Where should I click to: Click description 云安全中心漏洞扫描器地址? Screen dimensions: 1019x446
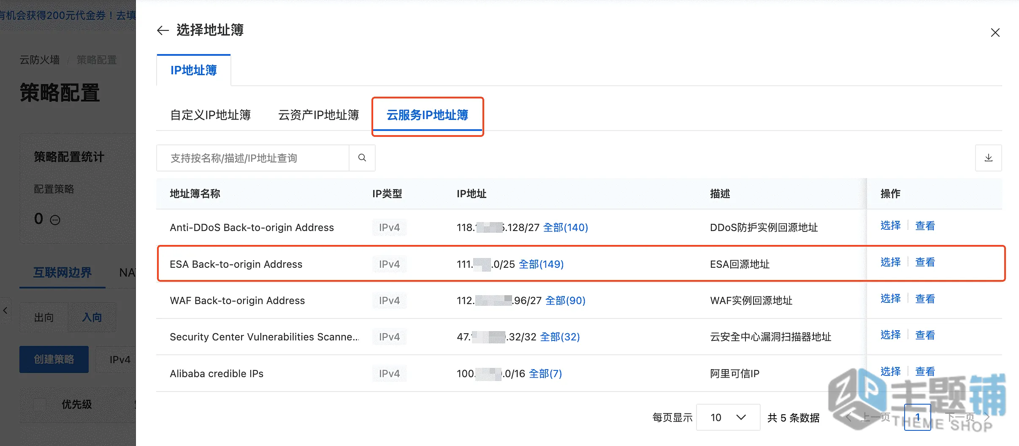770,337
